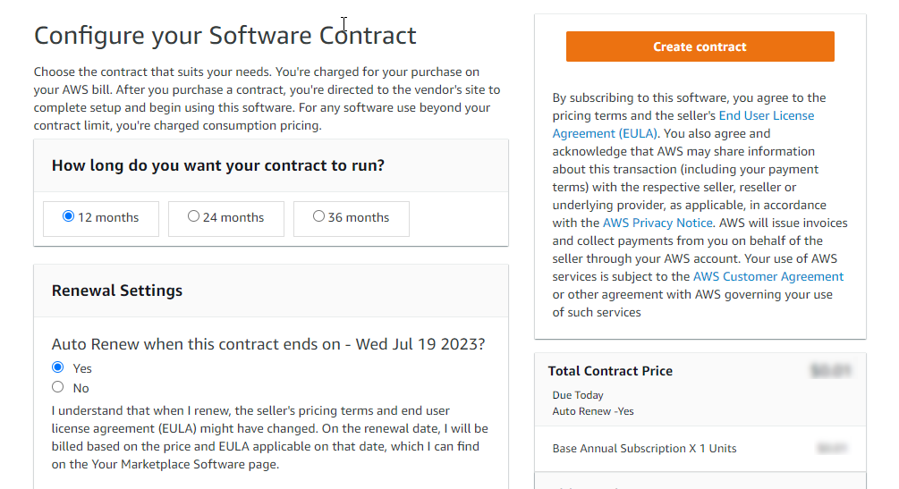Image resolution: width=899 pixels, height=489 pixels.
Task: Disable auto renew by selecting No
Action: pyautogui.click(x=58, y=387)
